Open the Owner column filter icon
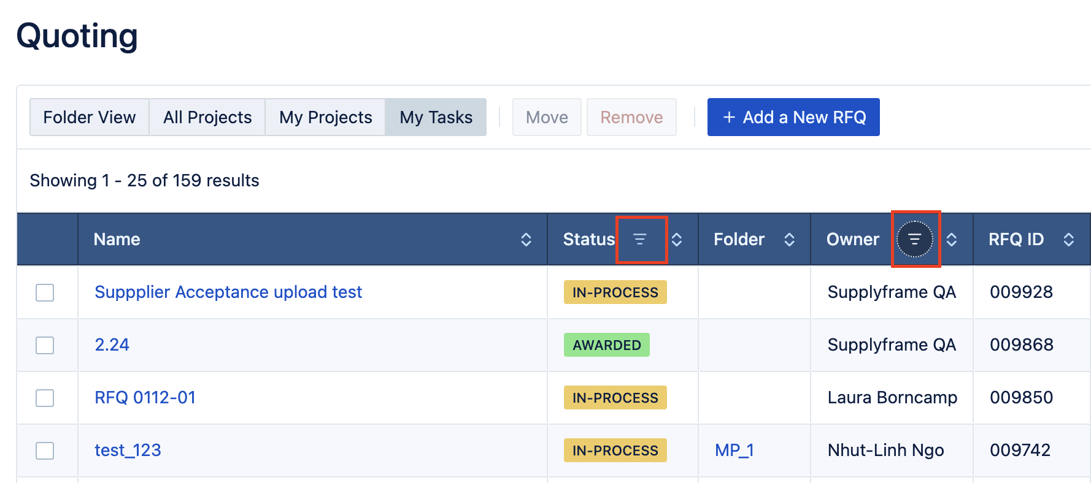 914,240
